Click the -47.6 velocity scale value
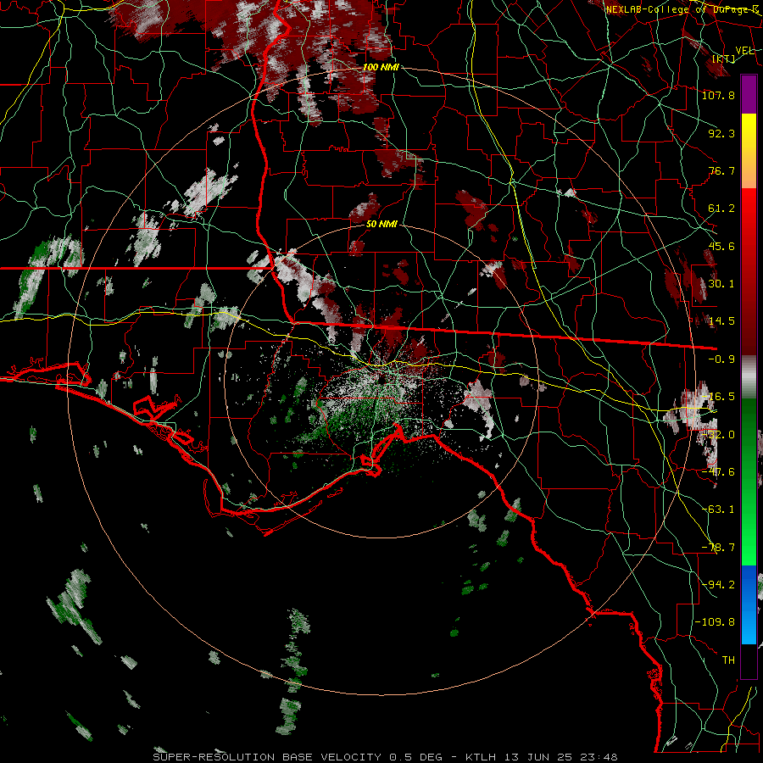763x763 pixels. pyautogui.click(x=718, y=472)
